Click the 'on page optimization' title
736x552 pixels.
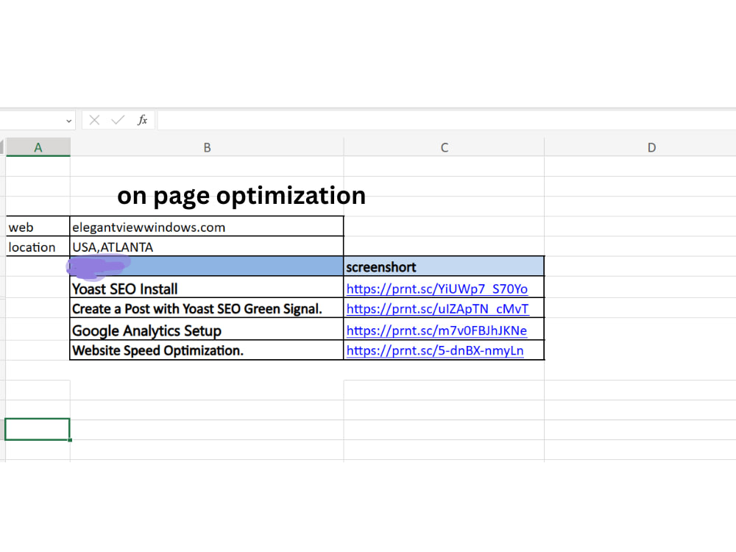pos(241,196)
